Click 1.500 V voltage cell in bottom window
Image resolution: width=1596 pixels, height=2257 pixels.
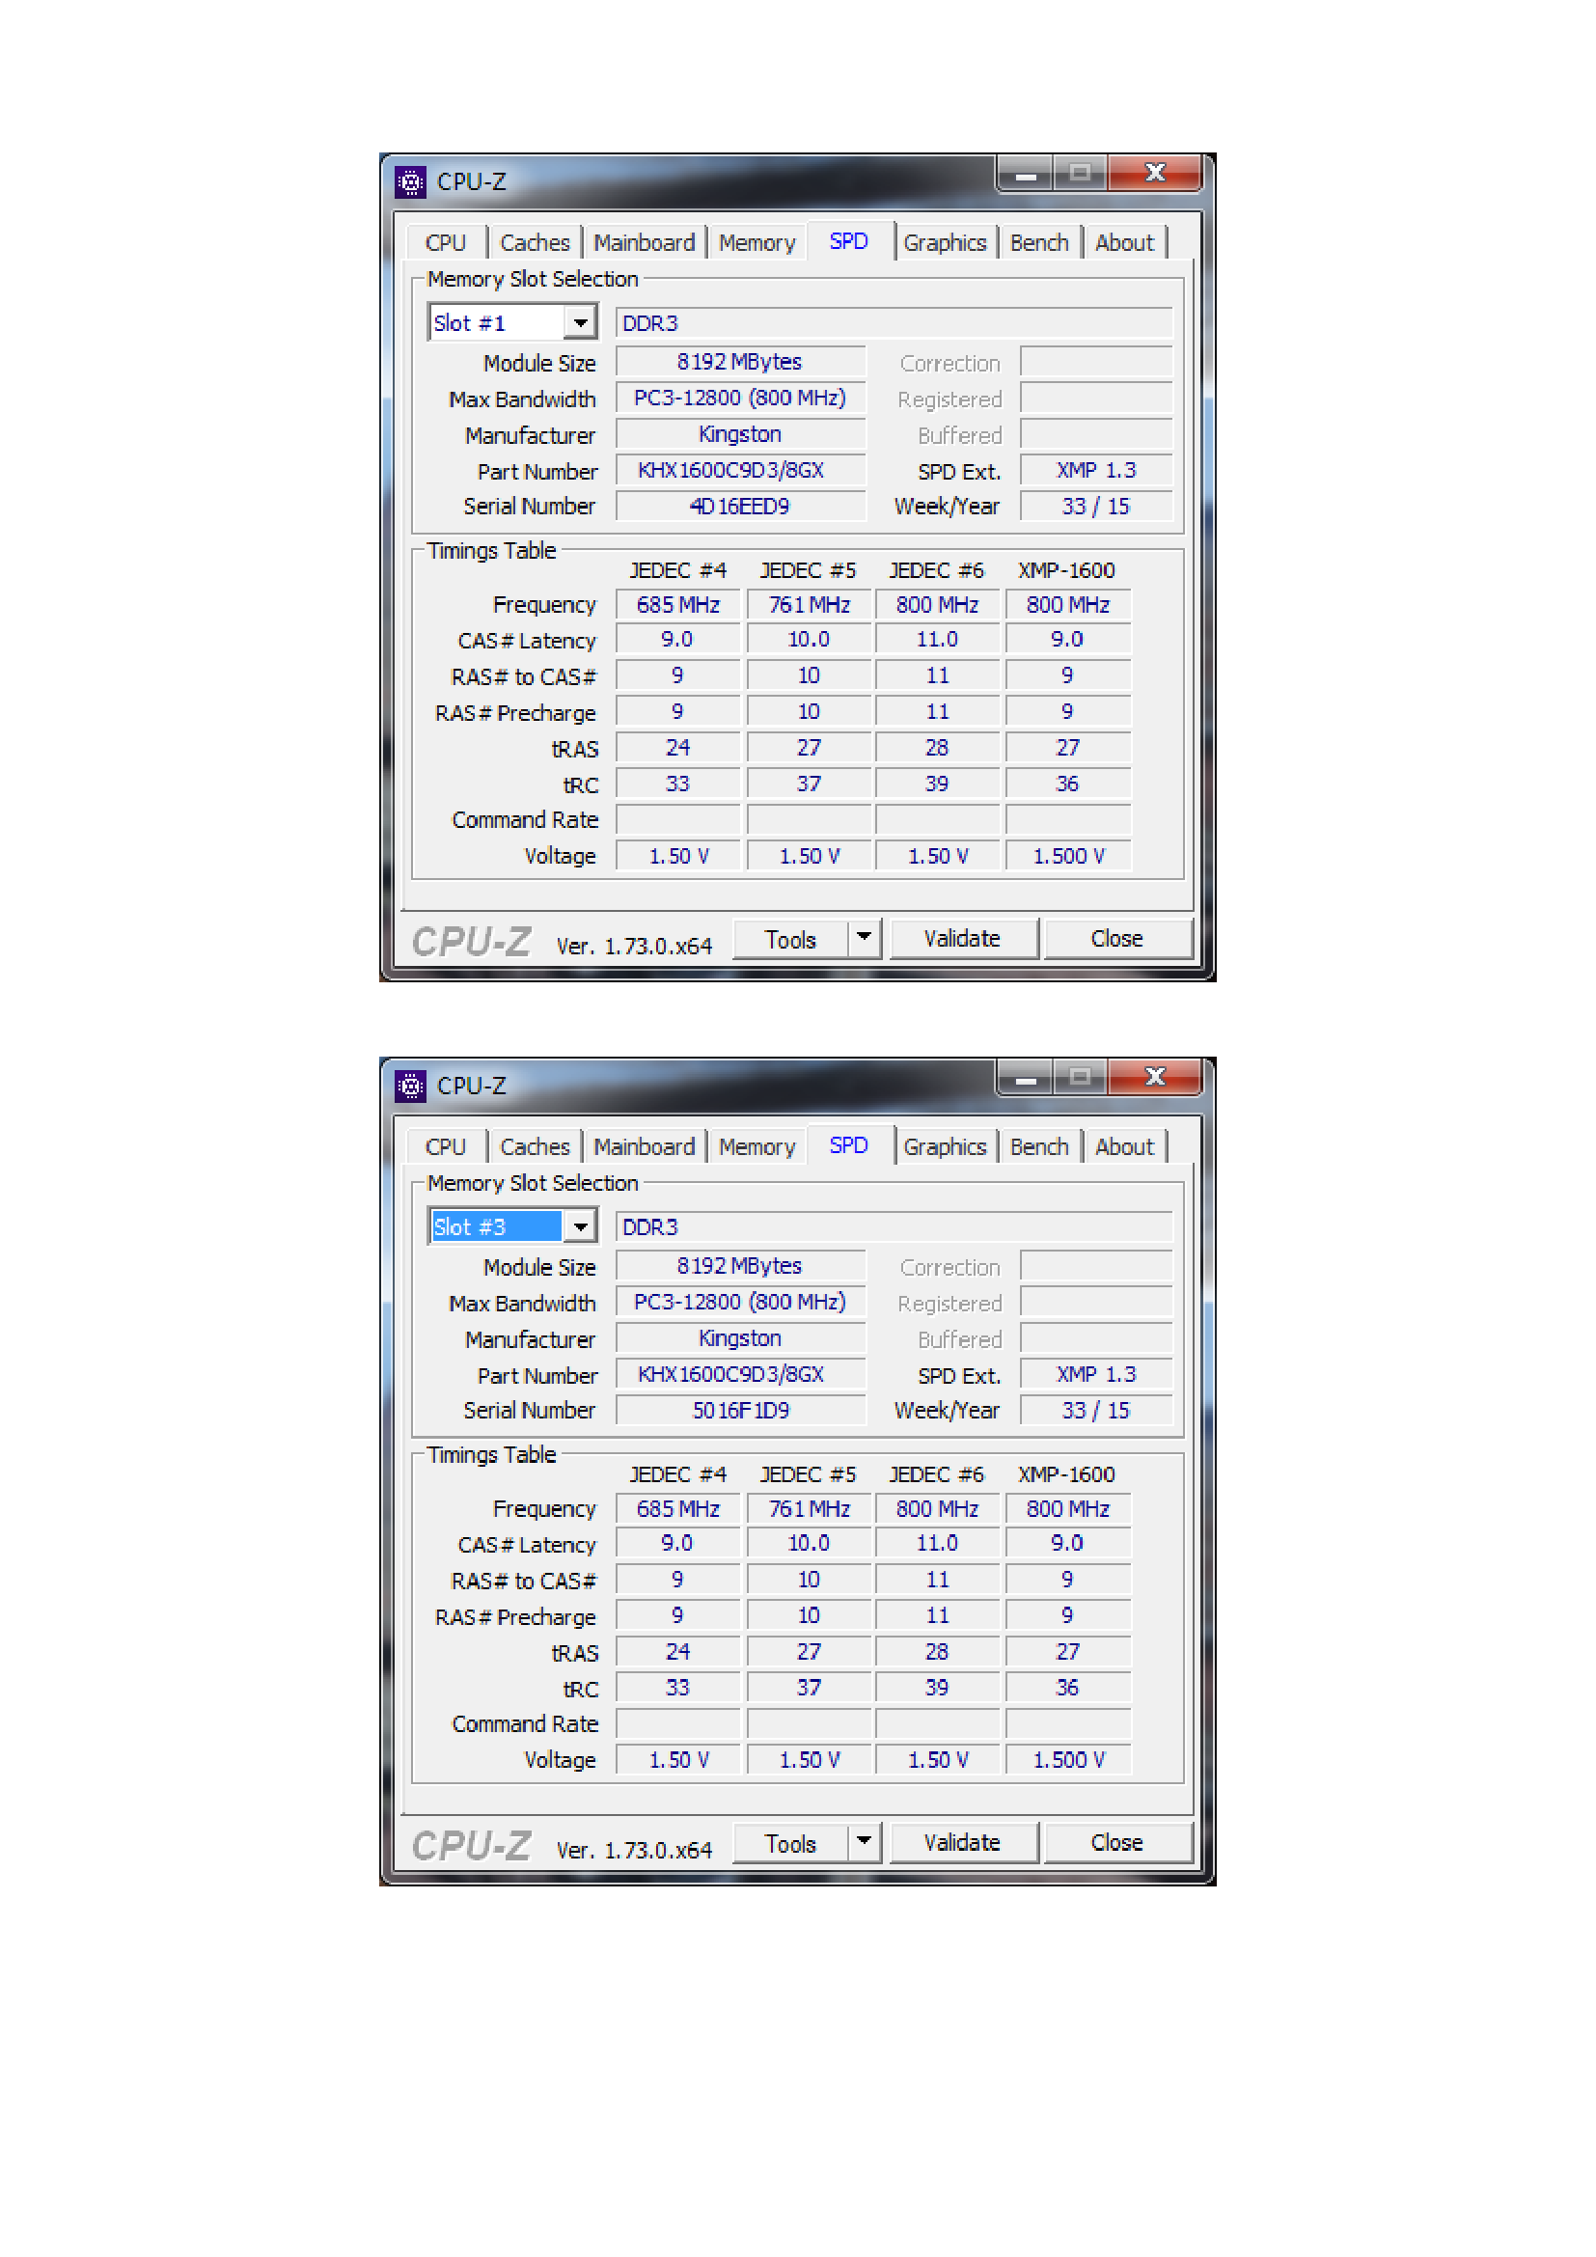pos(1068,1761)
